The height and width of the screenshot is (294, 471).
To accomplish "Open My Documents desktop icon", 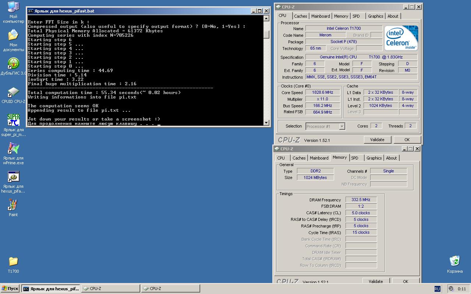I will pos(13,40).
